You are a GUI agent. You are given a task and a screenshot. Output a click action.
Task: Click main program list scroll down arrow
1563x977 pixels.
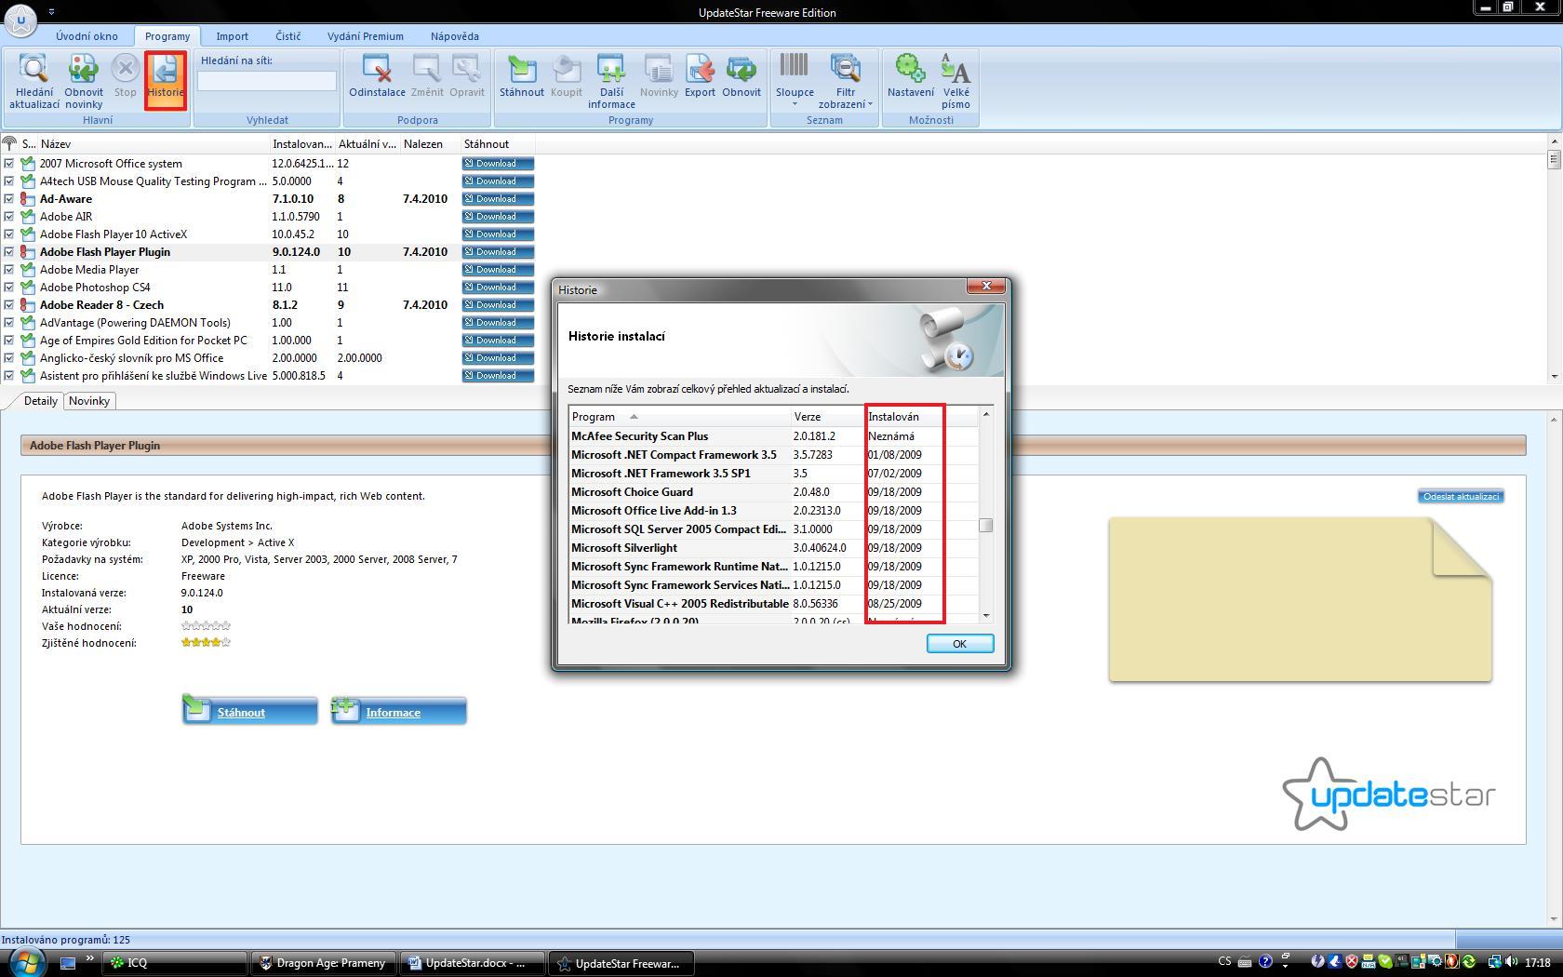tap(1554, 376)
